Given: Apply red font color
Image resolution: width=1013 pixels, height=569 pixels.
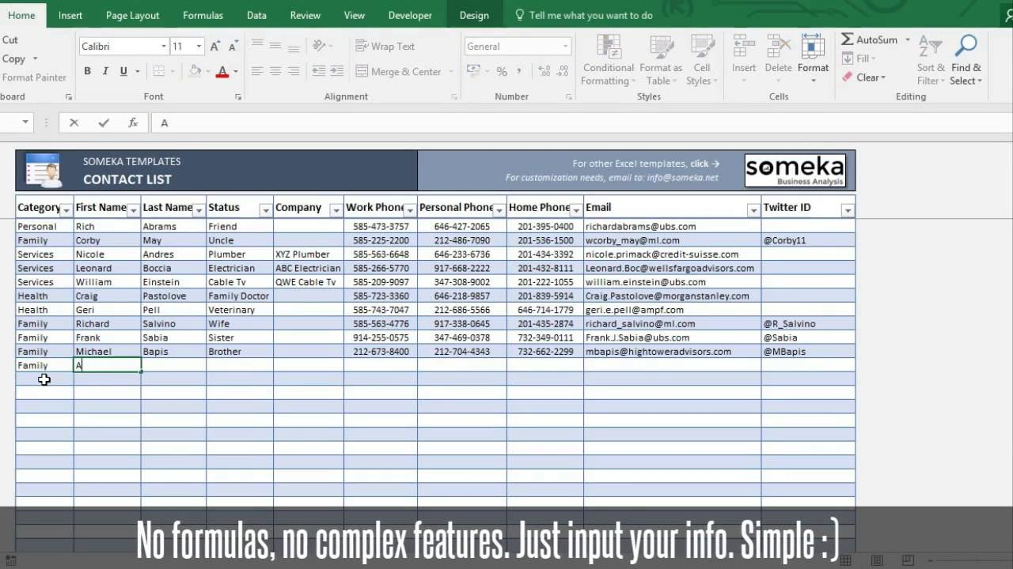Looking at the screenshot, I should pos(222,71).
